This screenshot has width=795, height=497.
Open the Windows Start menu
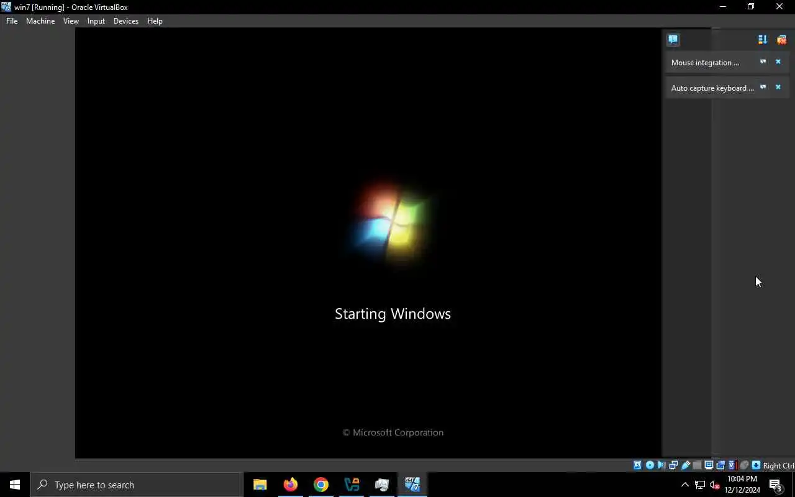tap(15, 485)
